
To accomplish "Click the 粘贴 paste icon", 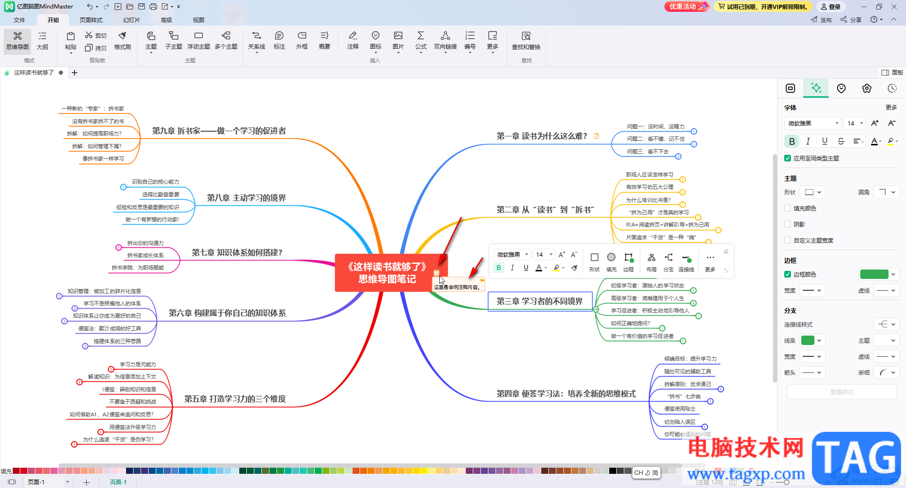I will coord(71,40).
